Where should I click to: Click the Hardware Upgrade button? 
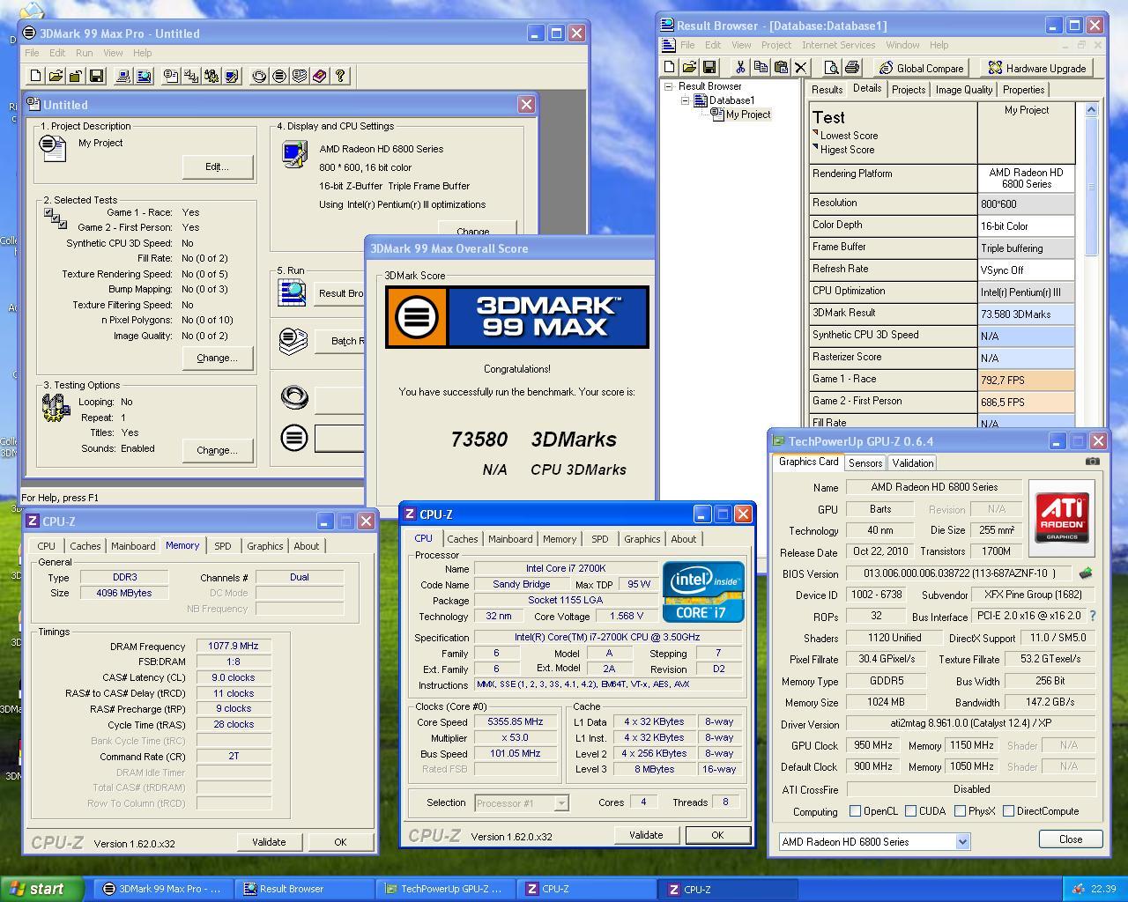[x=1037, y=68]
